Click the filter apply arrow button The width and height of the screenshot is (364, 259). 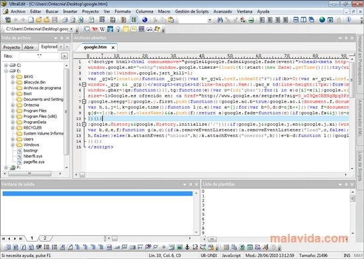click(x=64, y=56)
